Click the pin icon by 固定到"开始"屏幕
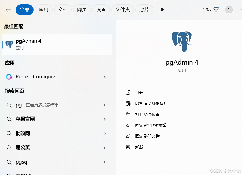Screen dimensions: 242x175 (x=128, y=125)
